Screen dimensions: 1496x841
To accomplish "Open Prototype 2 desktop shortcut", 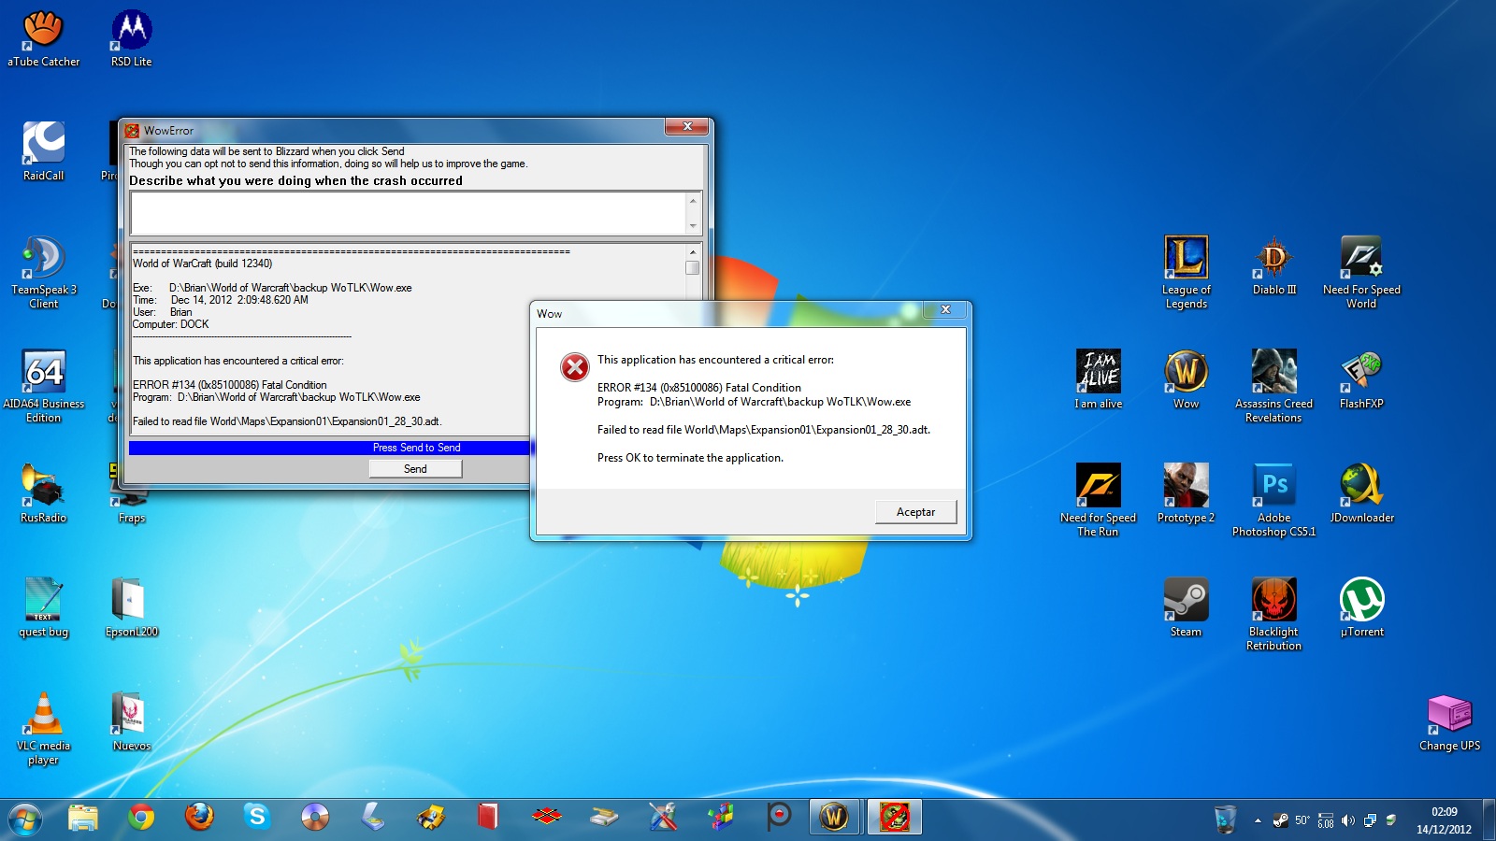I will pyautogui.click(x=1186, y=493).
